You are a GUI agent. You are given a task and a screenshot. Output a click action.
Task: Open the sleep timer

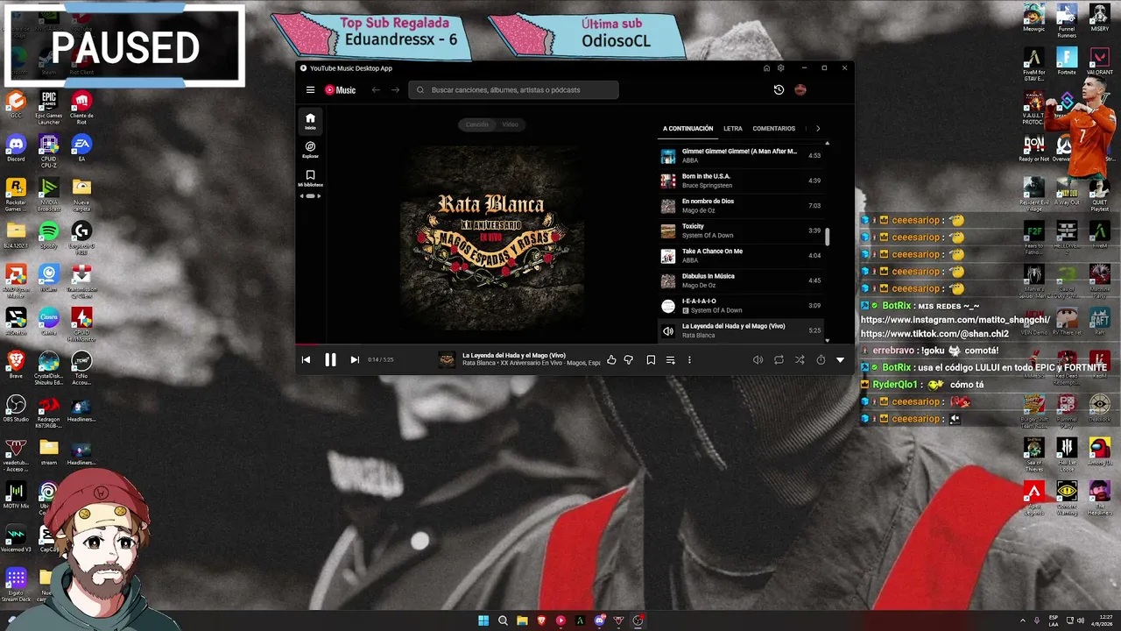(821, 359)
